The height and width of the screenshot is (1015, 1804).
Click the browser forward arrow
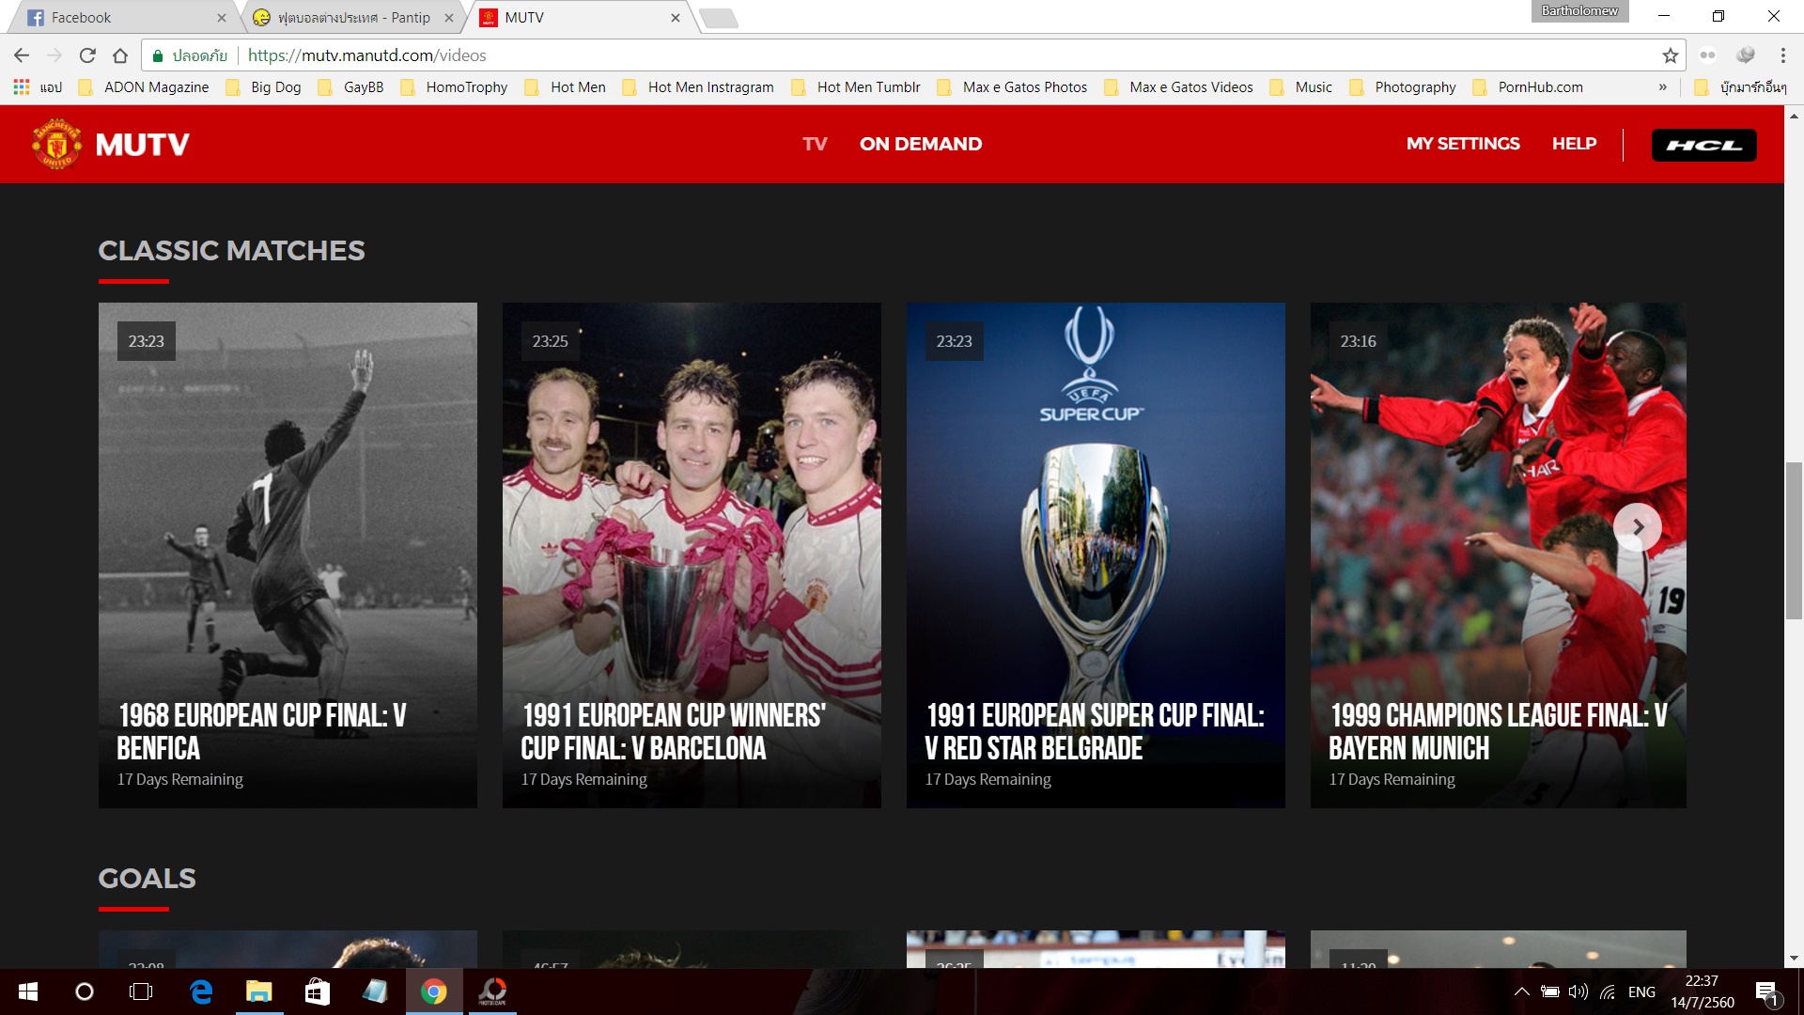pyautogui.click(x=54, y=55)
